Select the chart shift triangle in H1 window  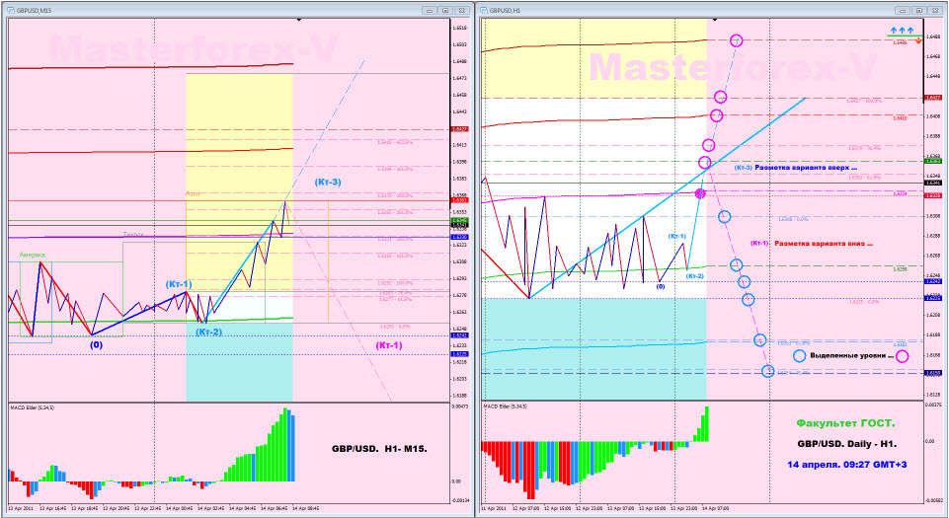714,20
